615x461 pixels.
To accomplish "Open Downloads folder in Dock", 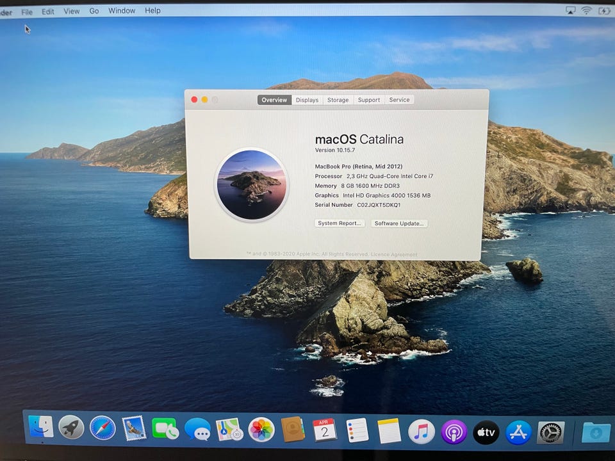I will 596,433.
